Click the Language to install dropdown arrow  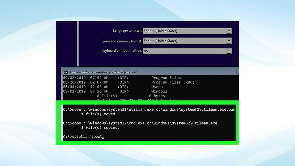pyautogui.click(x=228, y=31)
